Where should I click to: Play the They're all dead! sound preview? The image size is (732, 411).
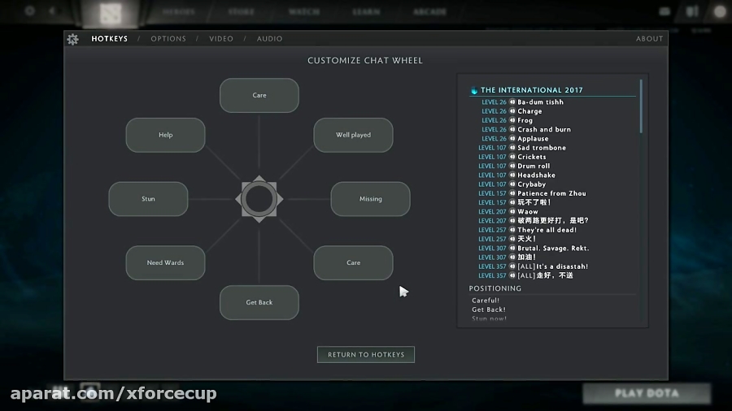point(512,230)
